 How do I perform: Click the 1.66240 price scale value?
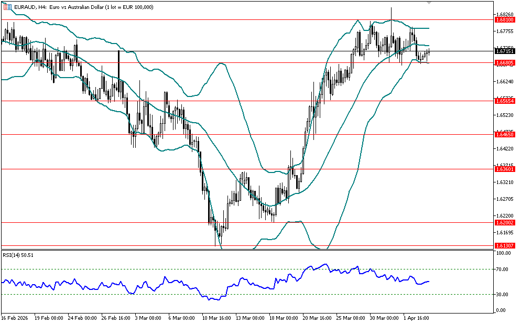pyautogui.click(x=504, y=81)
